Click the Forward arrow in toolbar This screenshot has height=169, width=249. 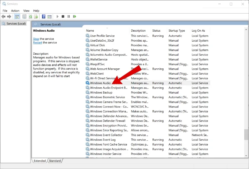9,16
